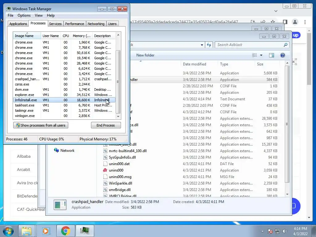The height and width of the screenshot is (237, 316).
Task: Click the Chrome share page icon
Action: [x=263, y=22]
